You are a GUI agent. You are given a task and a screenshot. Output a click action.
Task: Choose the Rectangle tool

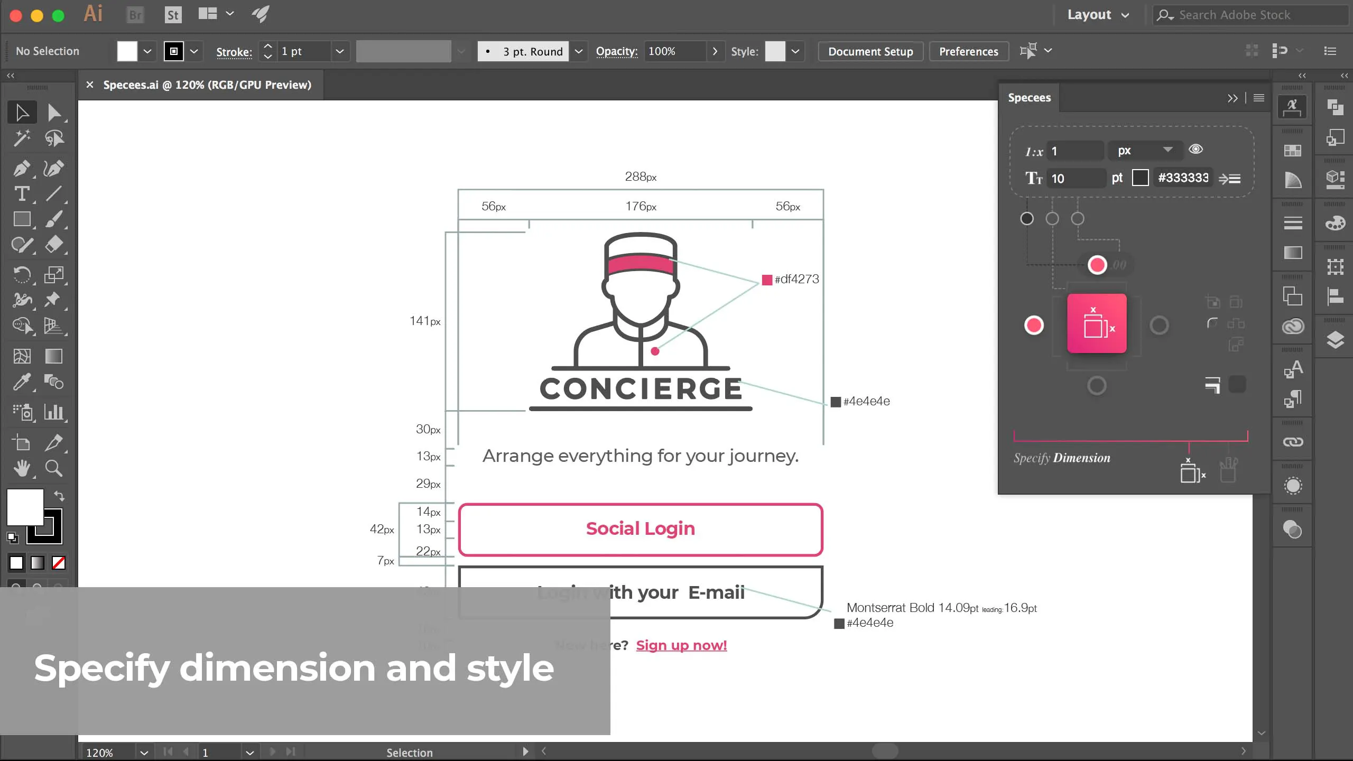[x=22, y=219]
